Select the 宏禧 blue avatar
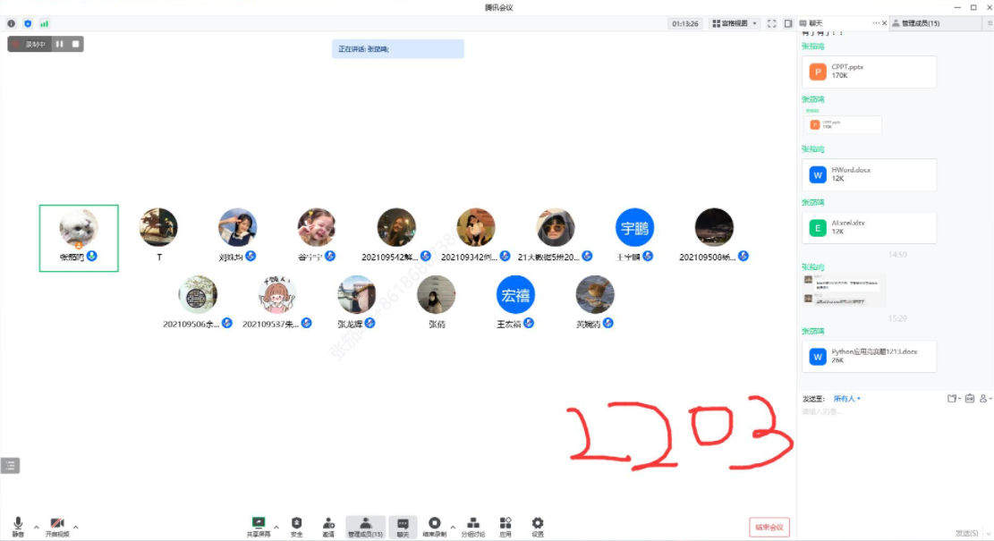The image size is (994, 541). click(x=515, y=294)
